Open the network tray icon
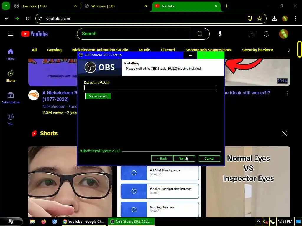 (x=273, y=222)
